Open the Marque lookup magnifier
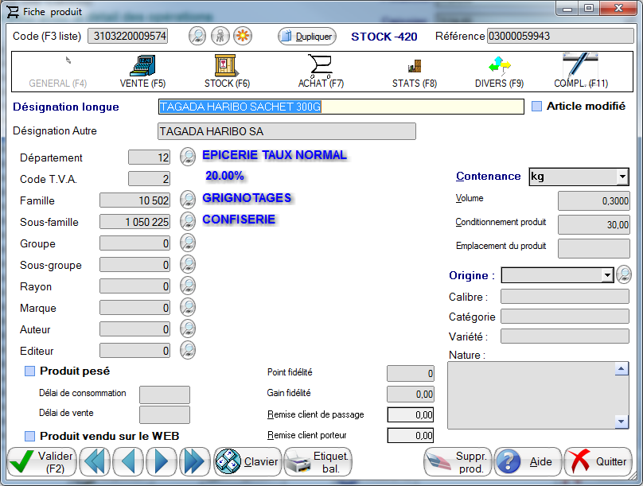The image size is (643, 486). click(187, 308)
